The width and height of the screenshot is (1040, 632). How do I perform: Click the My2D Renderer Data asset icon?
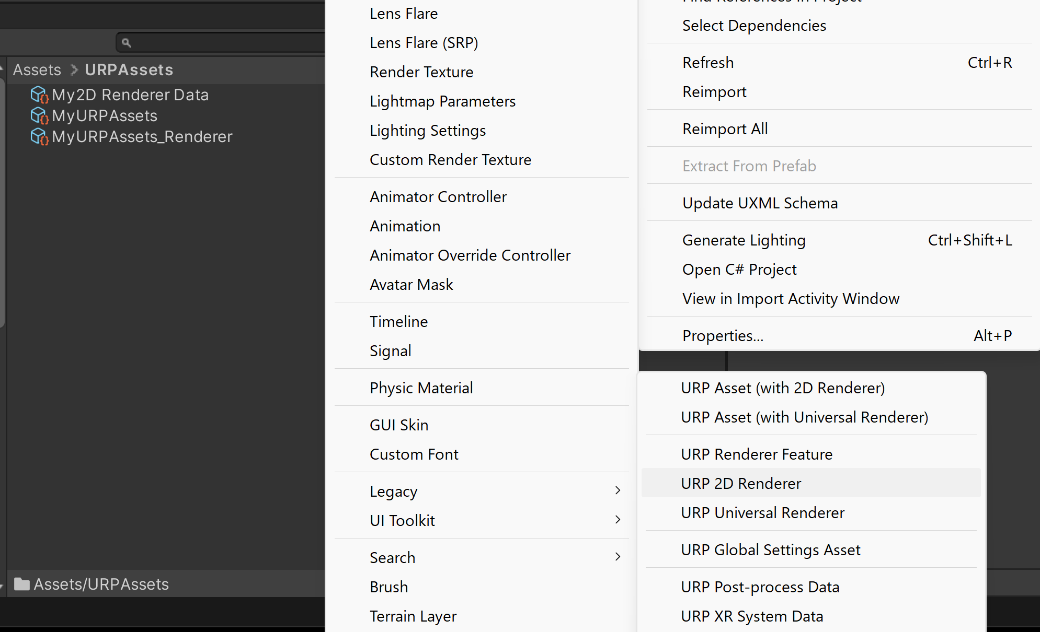tap(39, 95)
